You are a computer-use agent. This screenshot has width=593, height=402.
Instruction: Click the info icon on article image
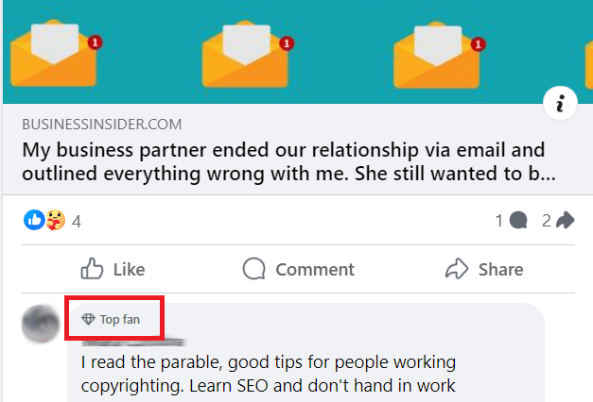pyautogui.click(x=560, y=106)
